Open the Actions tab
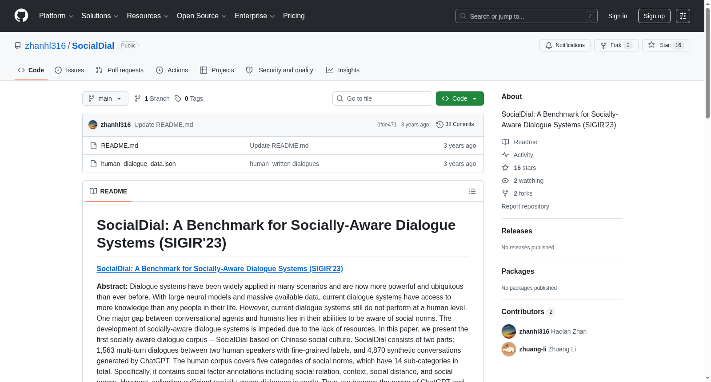 click(x=172, y=70)
